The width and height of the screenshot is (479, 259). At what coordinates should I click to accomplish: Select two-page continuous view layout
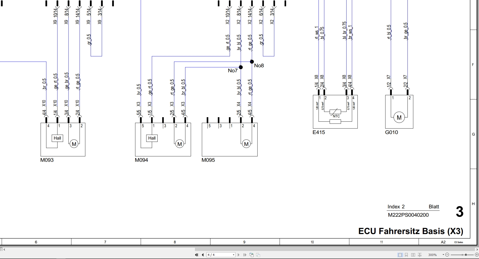pyautogui.click(x=420, y=255)
